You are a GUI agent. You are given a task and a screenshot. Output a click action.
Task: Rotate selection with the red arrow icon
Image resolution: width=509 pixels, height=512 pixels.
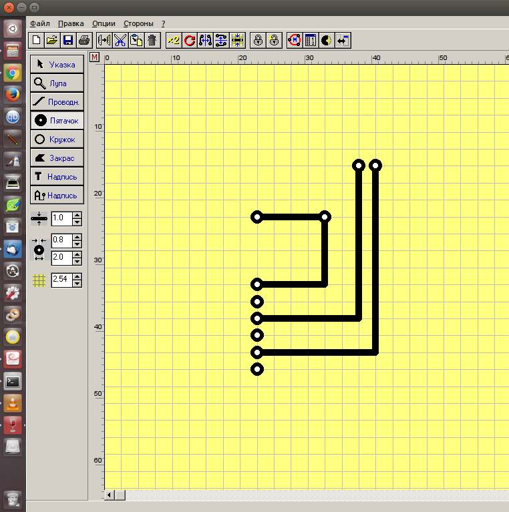(190, 41)
